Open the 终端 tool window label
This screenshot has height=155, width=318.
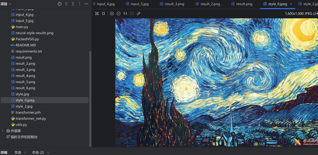(4, 152)
